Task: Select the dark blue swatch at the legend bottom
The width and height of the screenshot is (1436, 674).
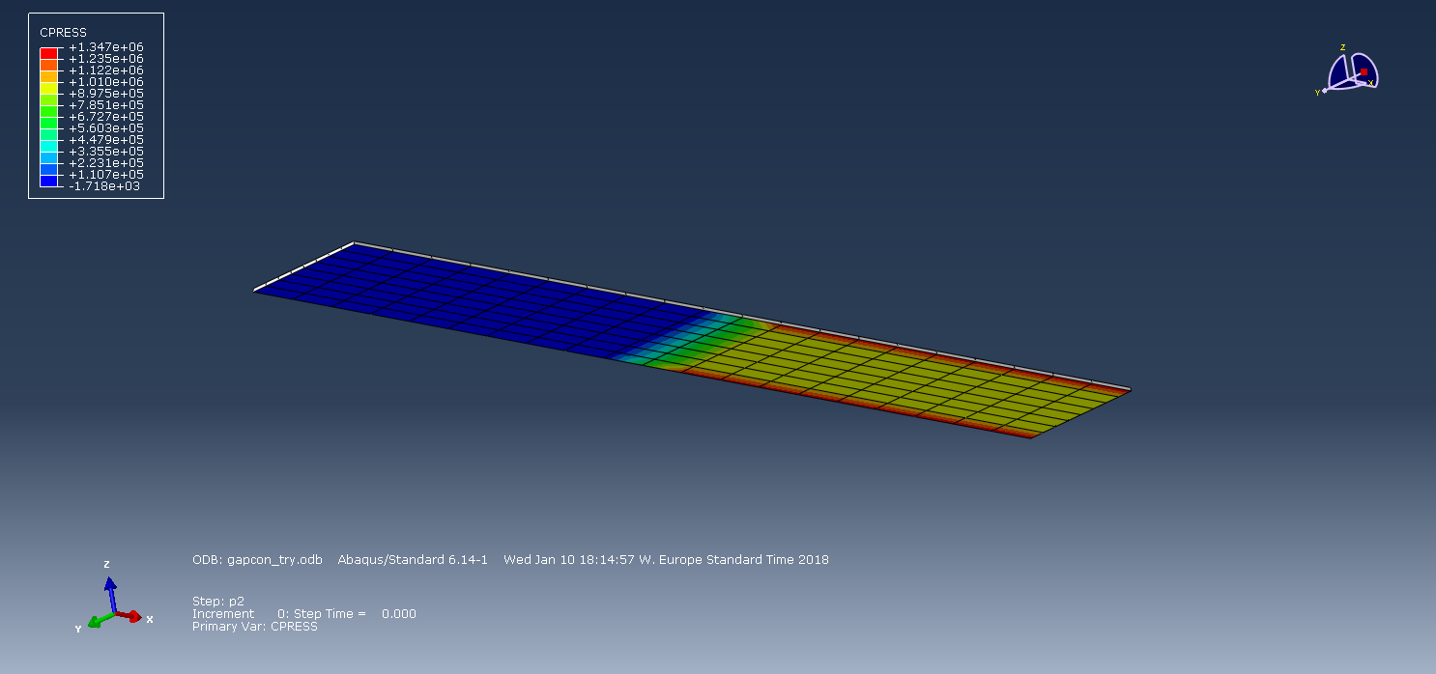Action: click(x=48, y=181)
